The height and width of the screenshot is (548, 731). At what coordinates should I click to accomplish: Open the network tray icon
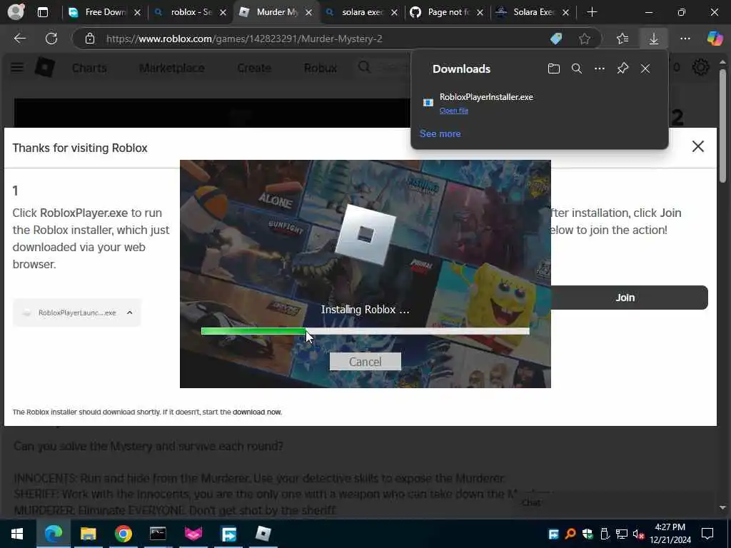[x=622, y=534]
